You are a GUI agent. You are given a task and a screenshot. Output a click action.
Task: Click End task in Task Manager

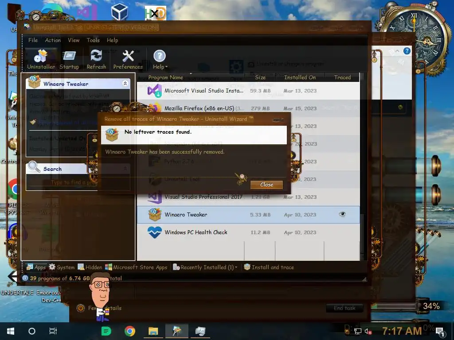pyautogui.click(x=344, y=308)
